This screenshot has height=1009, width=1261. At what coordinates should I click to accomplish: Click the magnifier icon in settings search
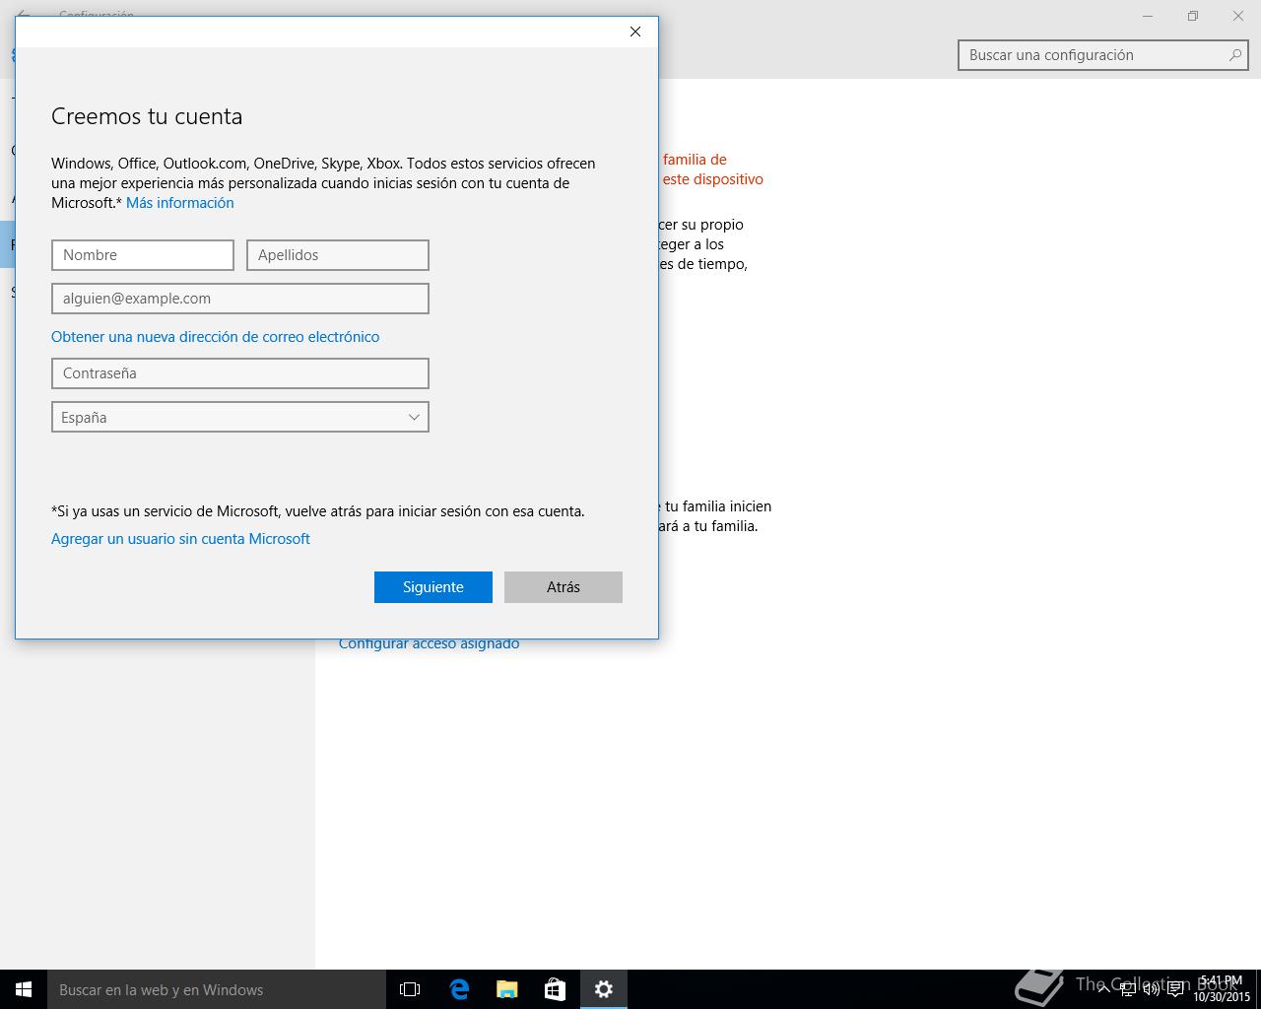1234,55
